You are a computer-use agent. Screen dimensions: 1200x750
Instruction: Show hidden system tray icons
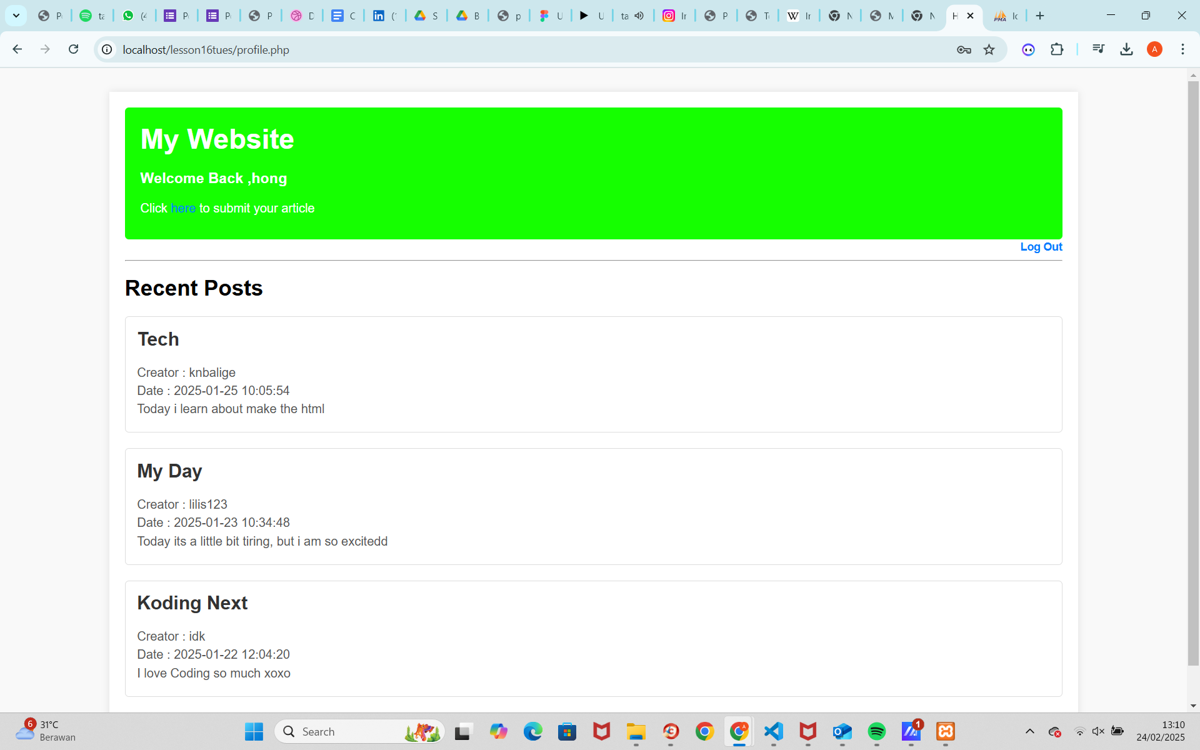pos(1029,731)
